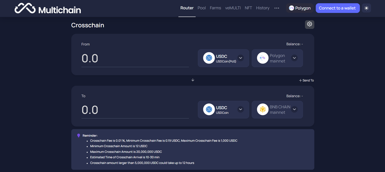The image size is (385, 172).
Task: Click the Polygon mainnet chain icon
Action: [x=263, y=58]
